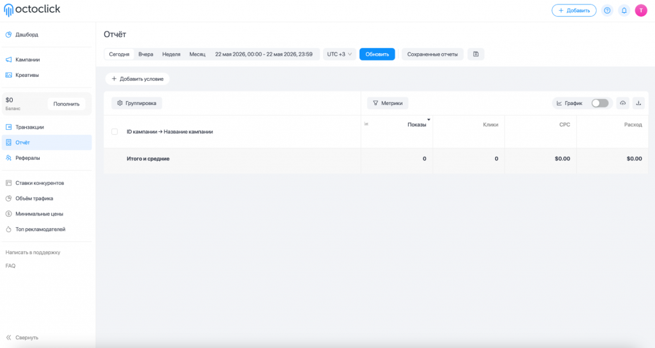655x348 pixels.
Task: Click the Пополнить balance button
Action: [66, 104]
